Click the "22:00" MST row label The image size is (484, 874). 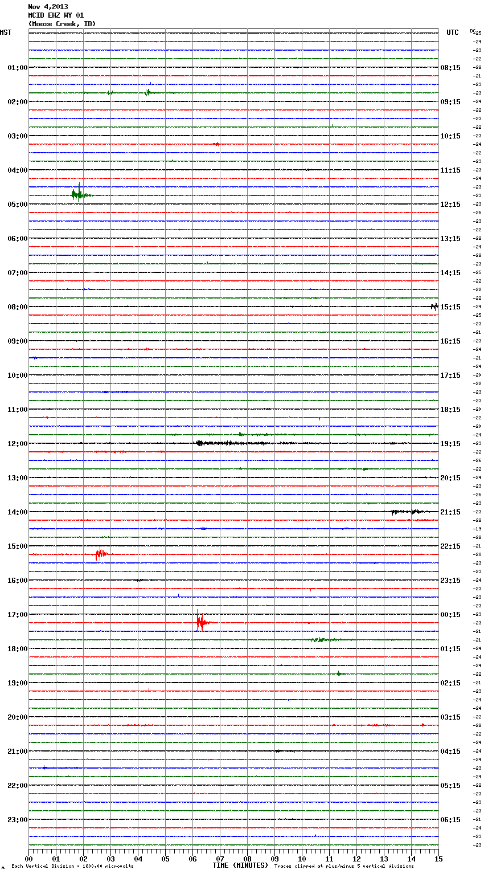[x=18, y=786]
